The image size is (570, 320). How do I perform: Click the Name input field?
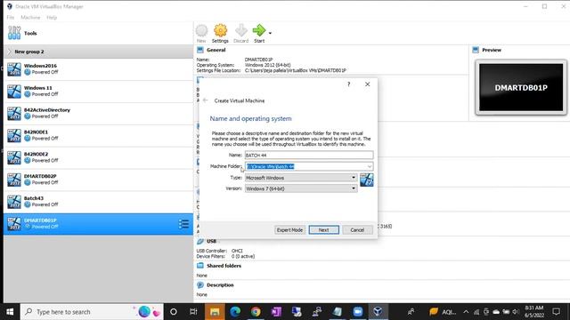click(309, 156)
